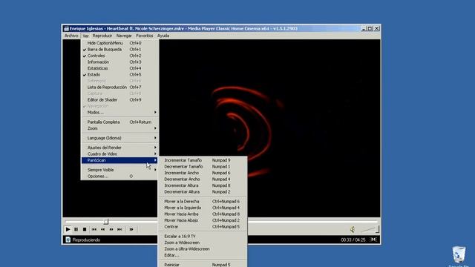Expand Cuadro de Video submenu
Screen dimensions: 475x267
click(x=120, y=154)
